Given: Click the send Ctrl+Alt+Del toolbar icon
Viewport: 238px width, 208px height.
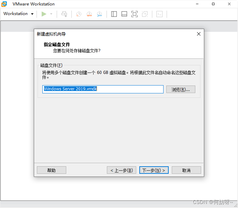Looking at the screenshot, I should tap(64, 14).
